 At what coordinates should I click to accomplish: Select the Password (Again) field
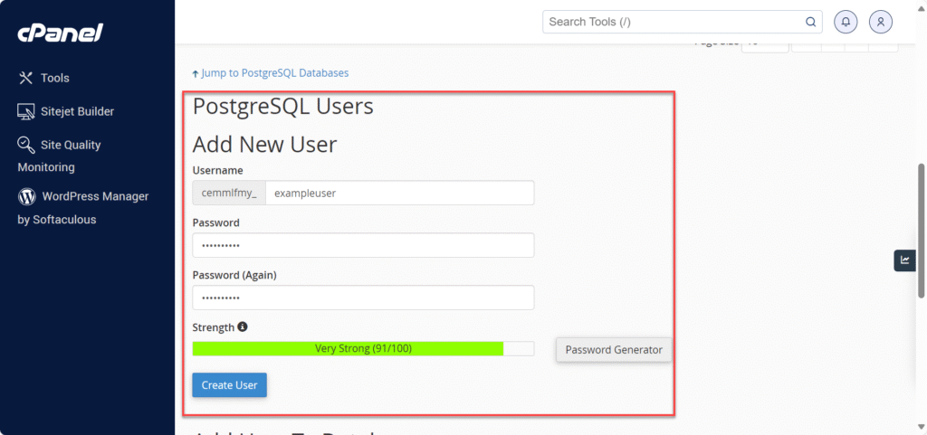pyautogui.click(x=363, y=298)
